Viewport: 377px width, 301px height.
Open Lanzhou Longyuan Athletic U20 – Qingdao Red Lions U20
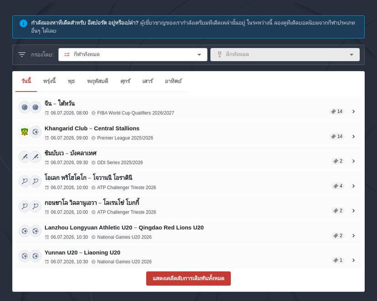coord(124,228)
